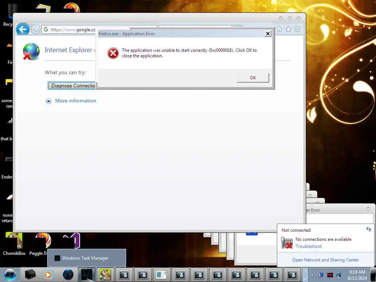Show hidden tray icons arrow
376x282 pixels.
(312, 275)
